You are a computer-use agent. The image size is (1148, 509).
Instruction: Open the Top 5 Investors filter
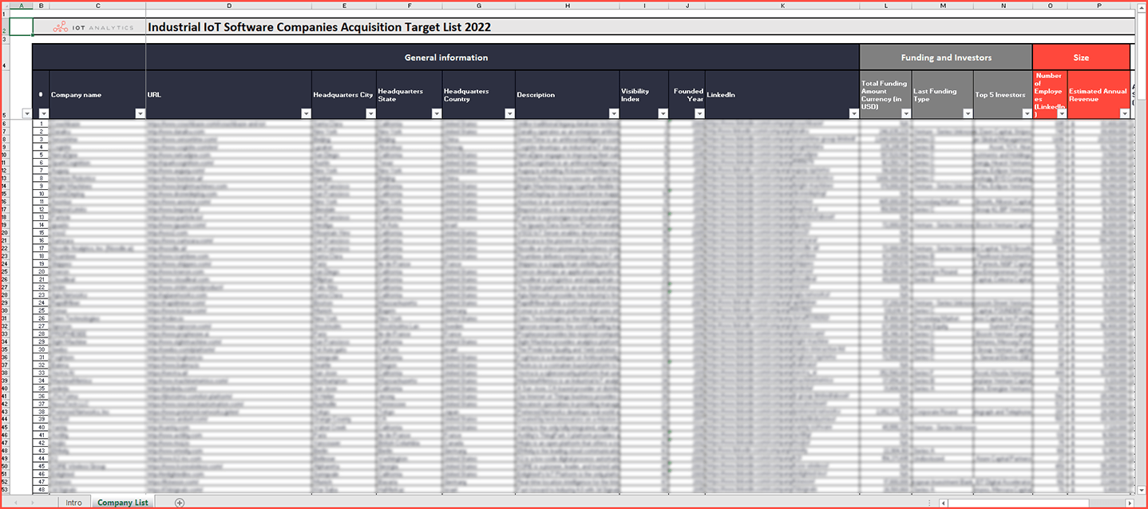pyautogui.click(x=1027, y=113)
